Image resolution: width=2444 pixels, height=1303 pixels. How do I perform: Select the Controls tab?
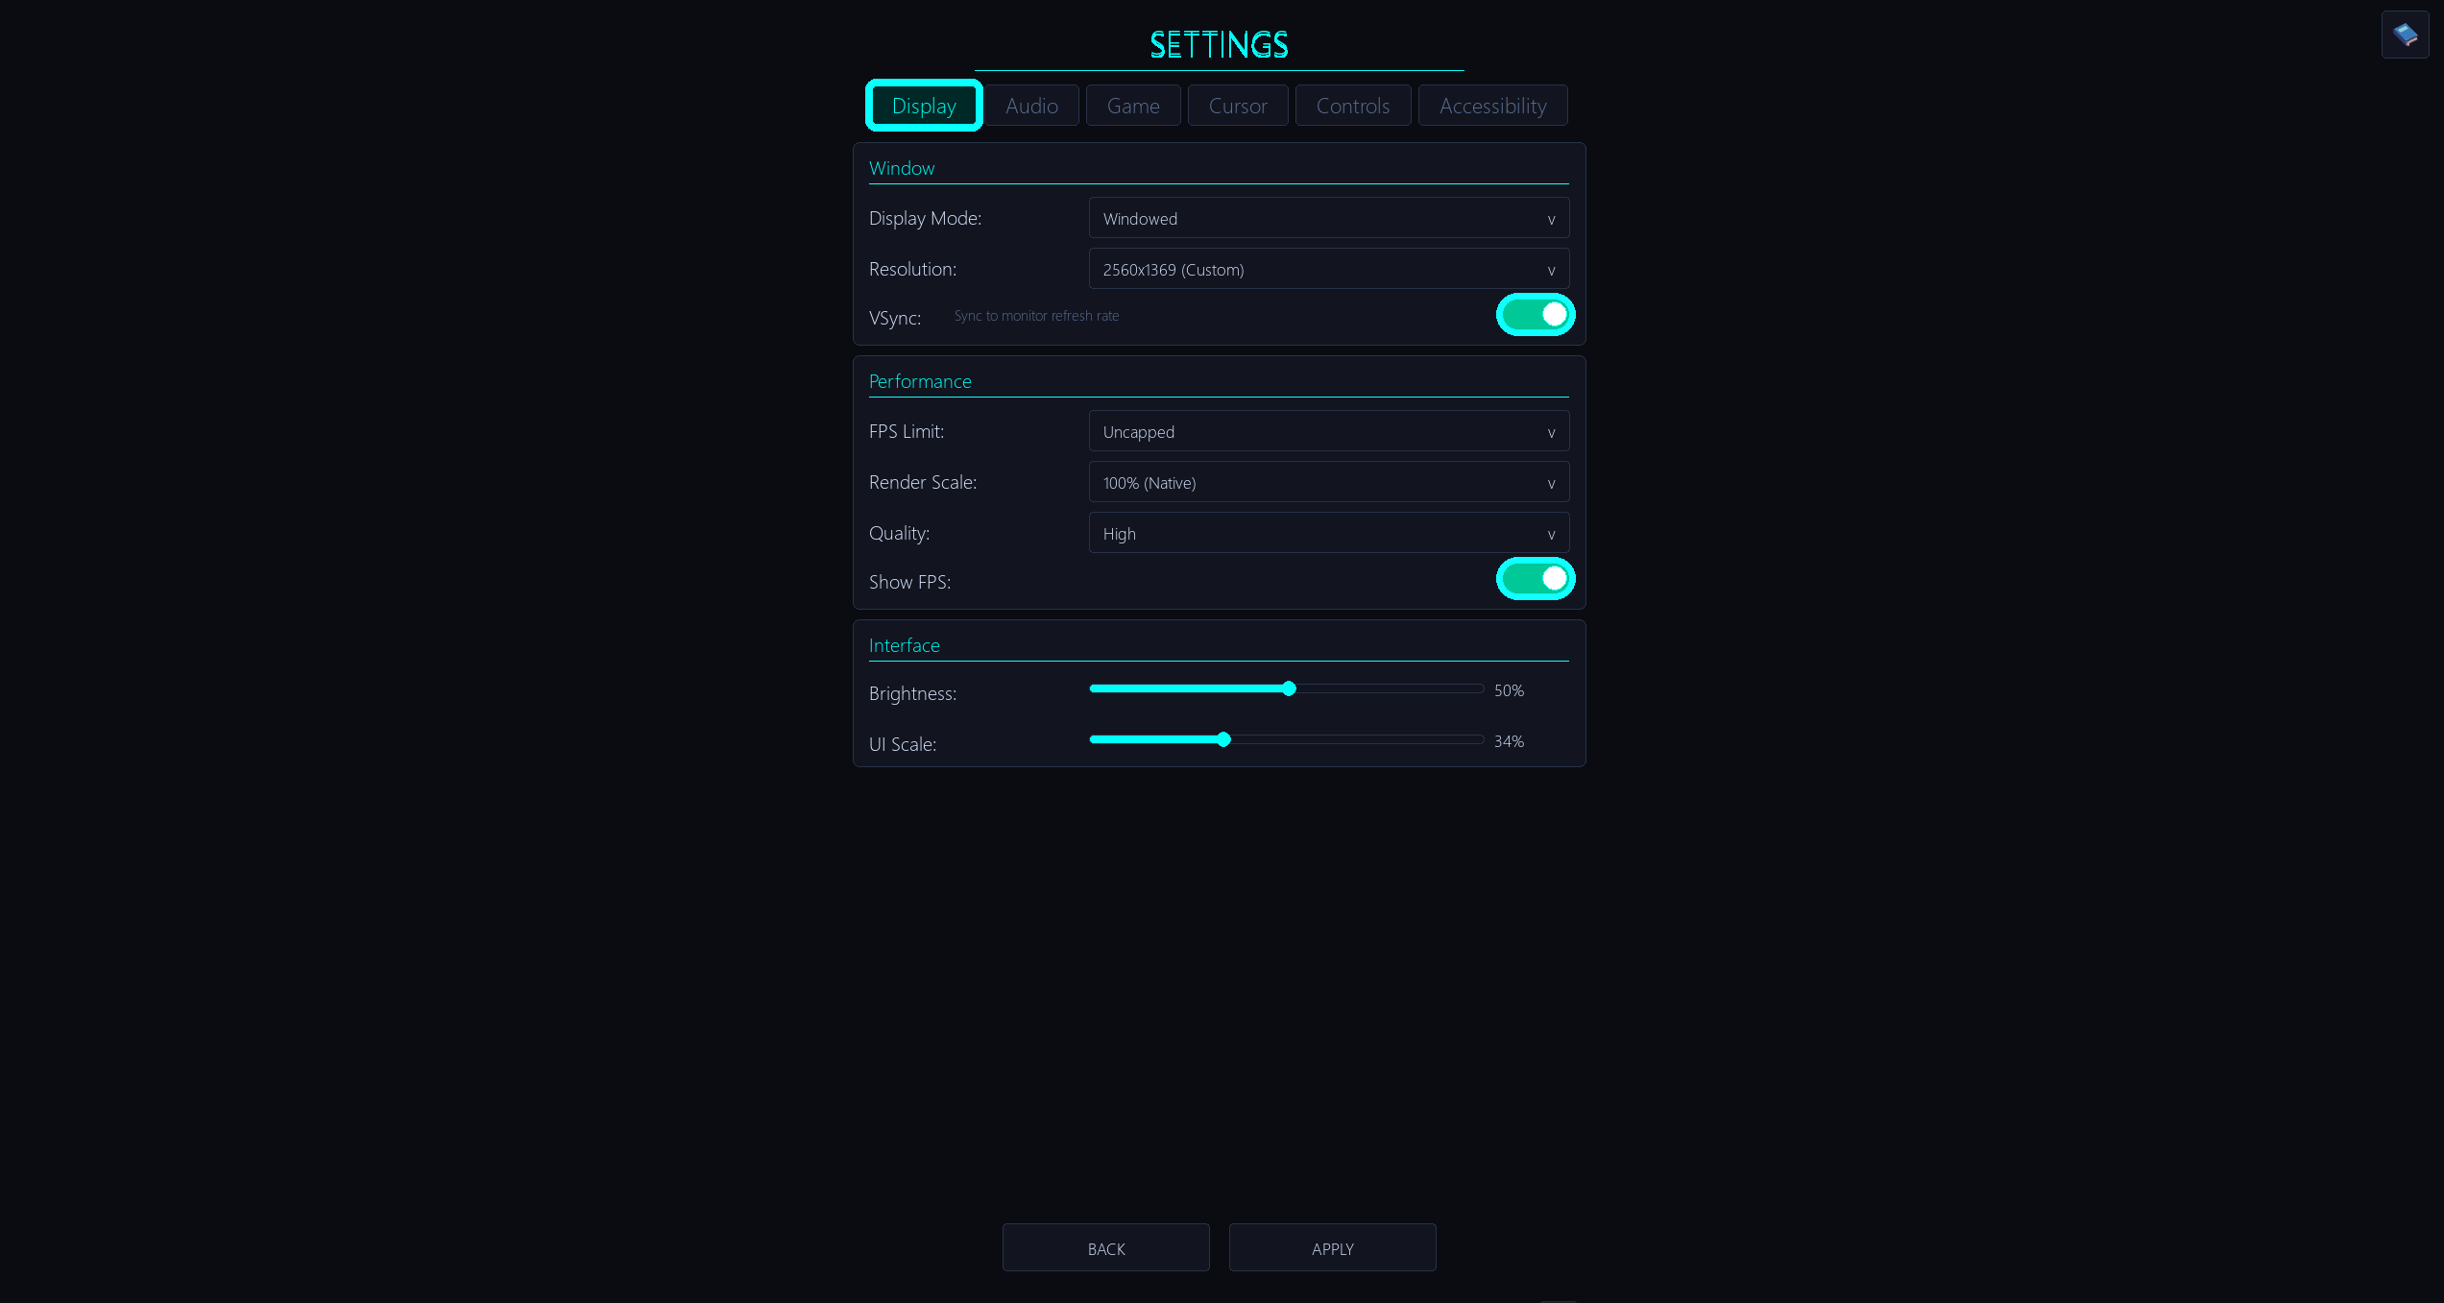click(x=1352, y=106)
